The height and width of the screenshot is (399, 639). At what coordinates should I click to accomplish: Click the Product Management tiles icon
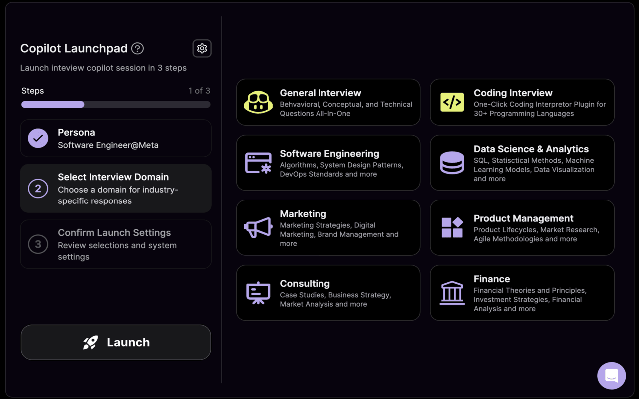coord(452,228)
